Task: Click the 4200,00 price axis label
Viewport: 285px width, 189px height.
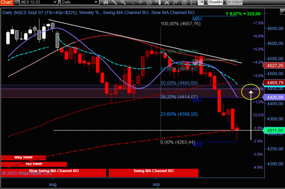Action: 275,164
